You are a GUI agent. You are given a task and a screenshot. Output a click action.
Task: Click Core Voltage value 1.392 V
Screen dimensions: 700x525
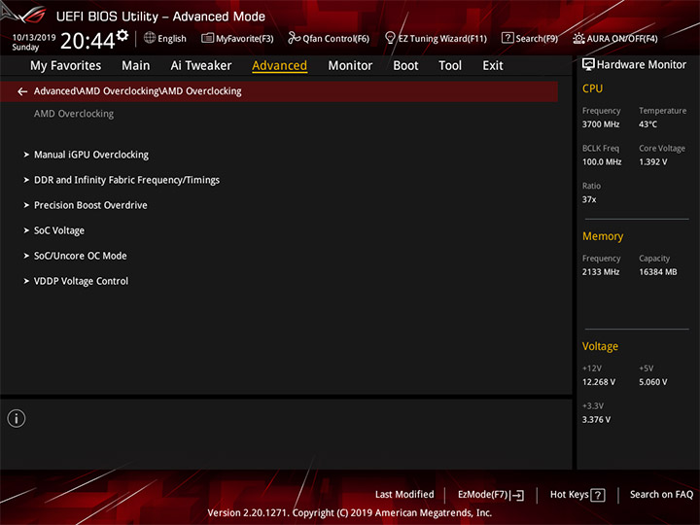click(x=652, y=162)
